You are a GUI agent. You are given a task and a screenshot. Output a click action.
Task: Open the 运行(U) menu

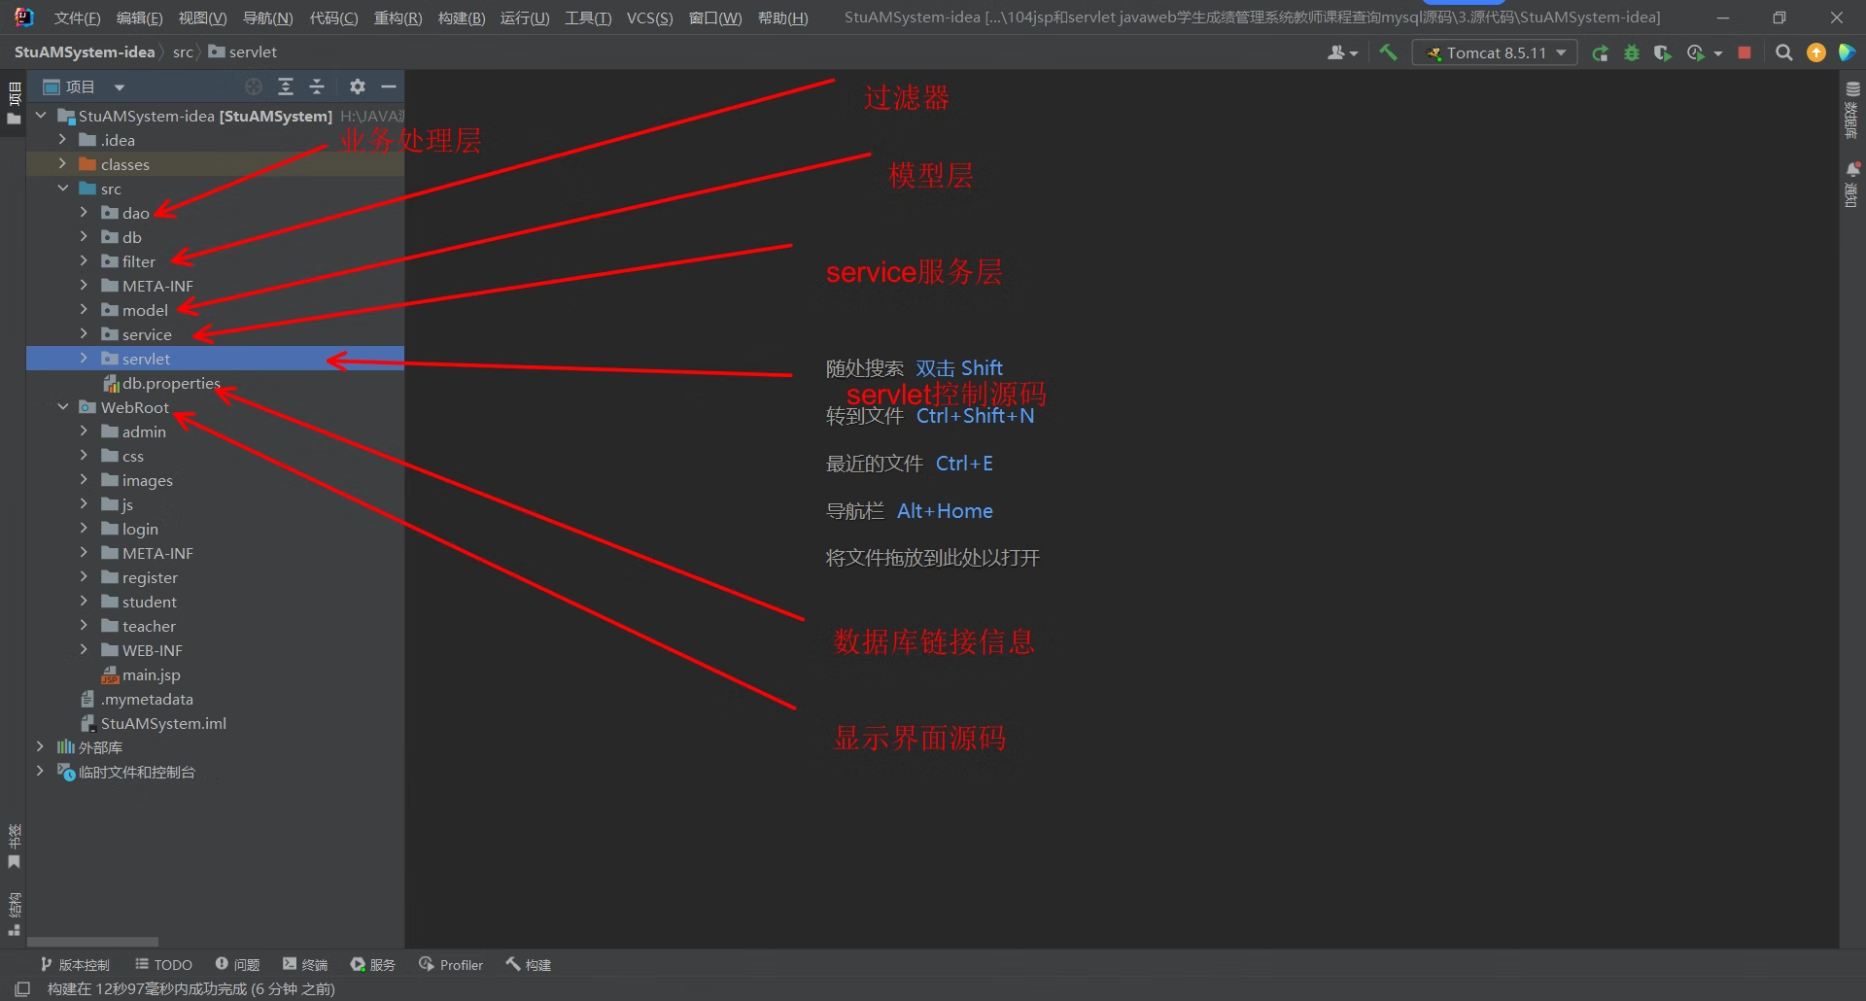[x=524, y=17]
